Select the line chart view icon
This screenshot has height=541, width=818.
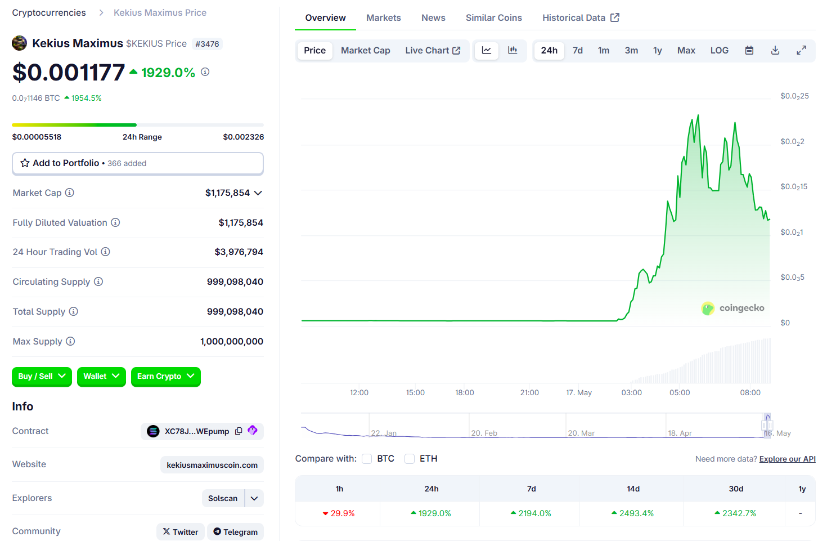(487, 51)
